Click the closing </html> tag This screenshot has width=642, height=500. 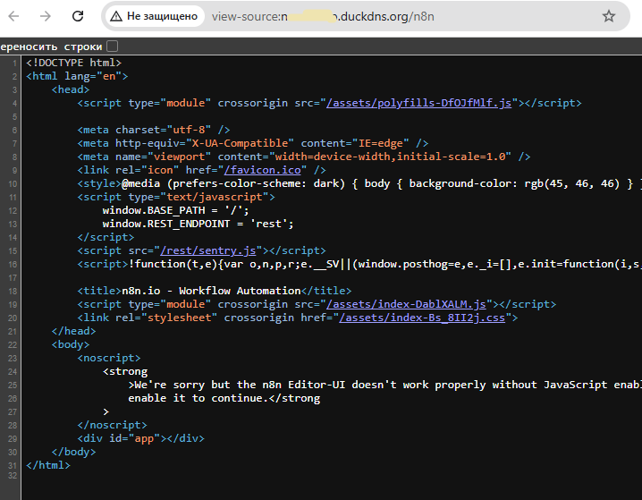48,466
